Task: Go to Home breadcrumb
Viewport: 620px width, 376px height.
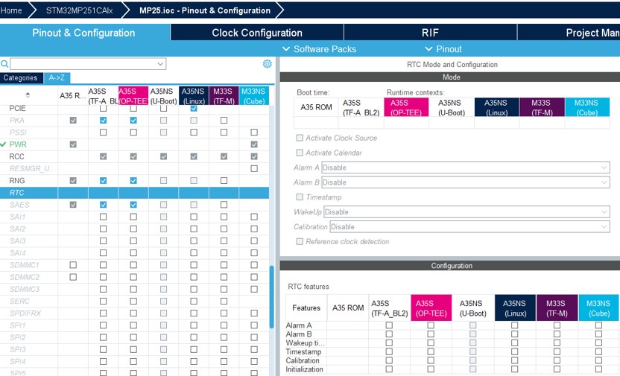Action: 11,10
